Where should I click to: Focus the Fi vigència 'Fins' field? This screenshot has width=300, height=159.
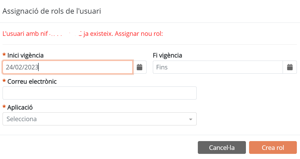coord(218,67)
